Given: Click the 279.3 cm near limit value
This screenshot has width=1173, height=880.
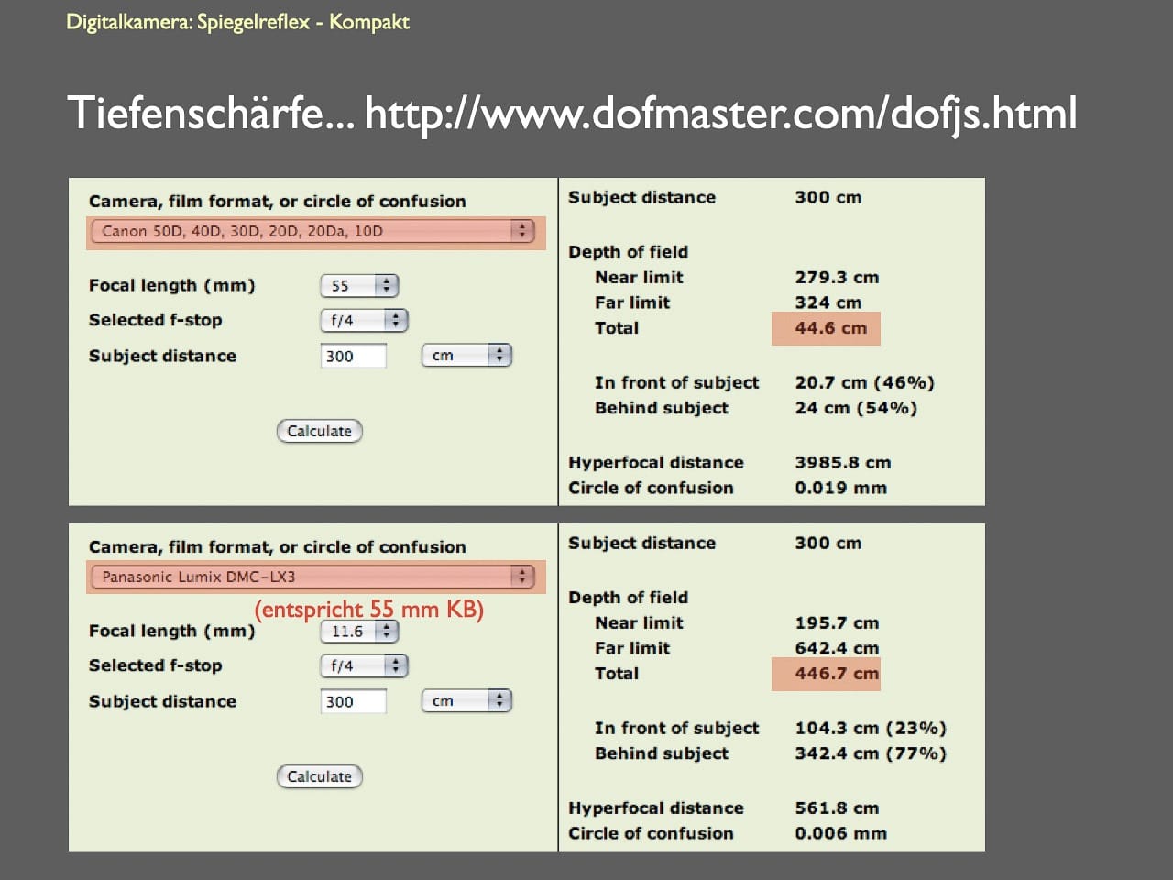Looking at the screenshot, I should pyautogui.click(x=836, y=277).
